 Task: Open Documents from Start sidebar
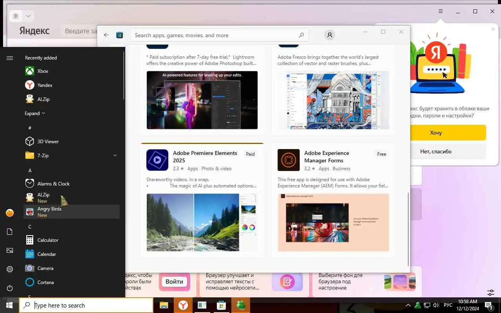click(x=10, y=232)
